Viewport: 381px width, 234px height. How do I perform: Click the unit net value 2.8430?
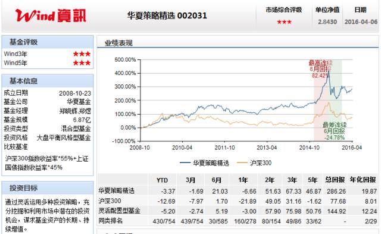pyautogui.click(x=327, y=22)
